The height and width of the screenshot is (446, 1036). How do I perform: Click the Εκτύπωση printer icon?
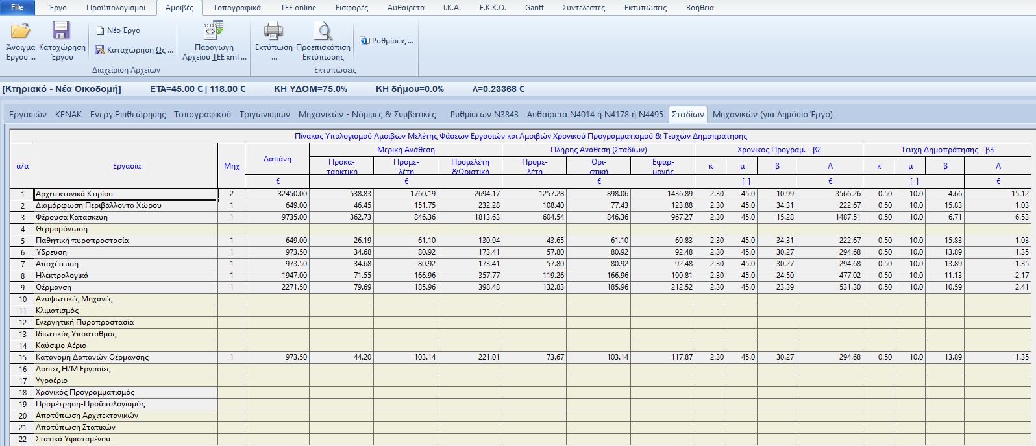[x=273, y=30]
